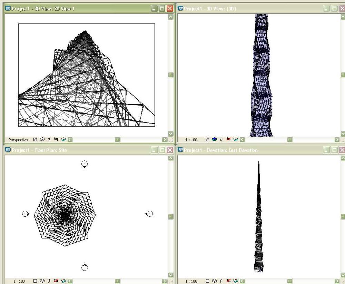Screen dimensions: 345x284
Task: Open 1 : 100 scale dropdown in {3D} view
Action: (x=191, y=139)
